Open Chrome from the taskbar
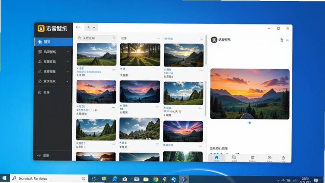 click(x=156, y=179)
